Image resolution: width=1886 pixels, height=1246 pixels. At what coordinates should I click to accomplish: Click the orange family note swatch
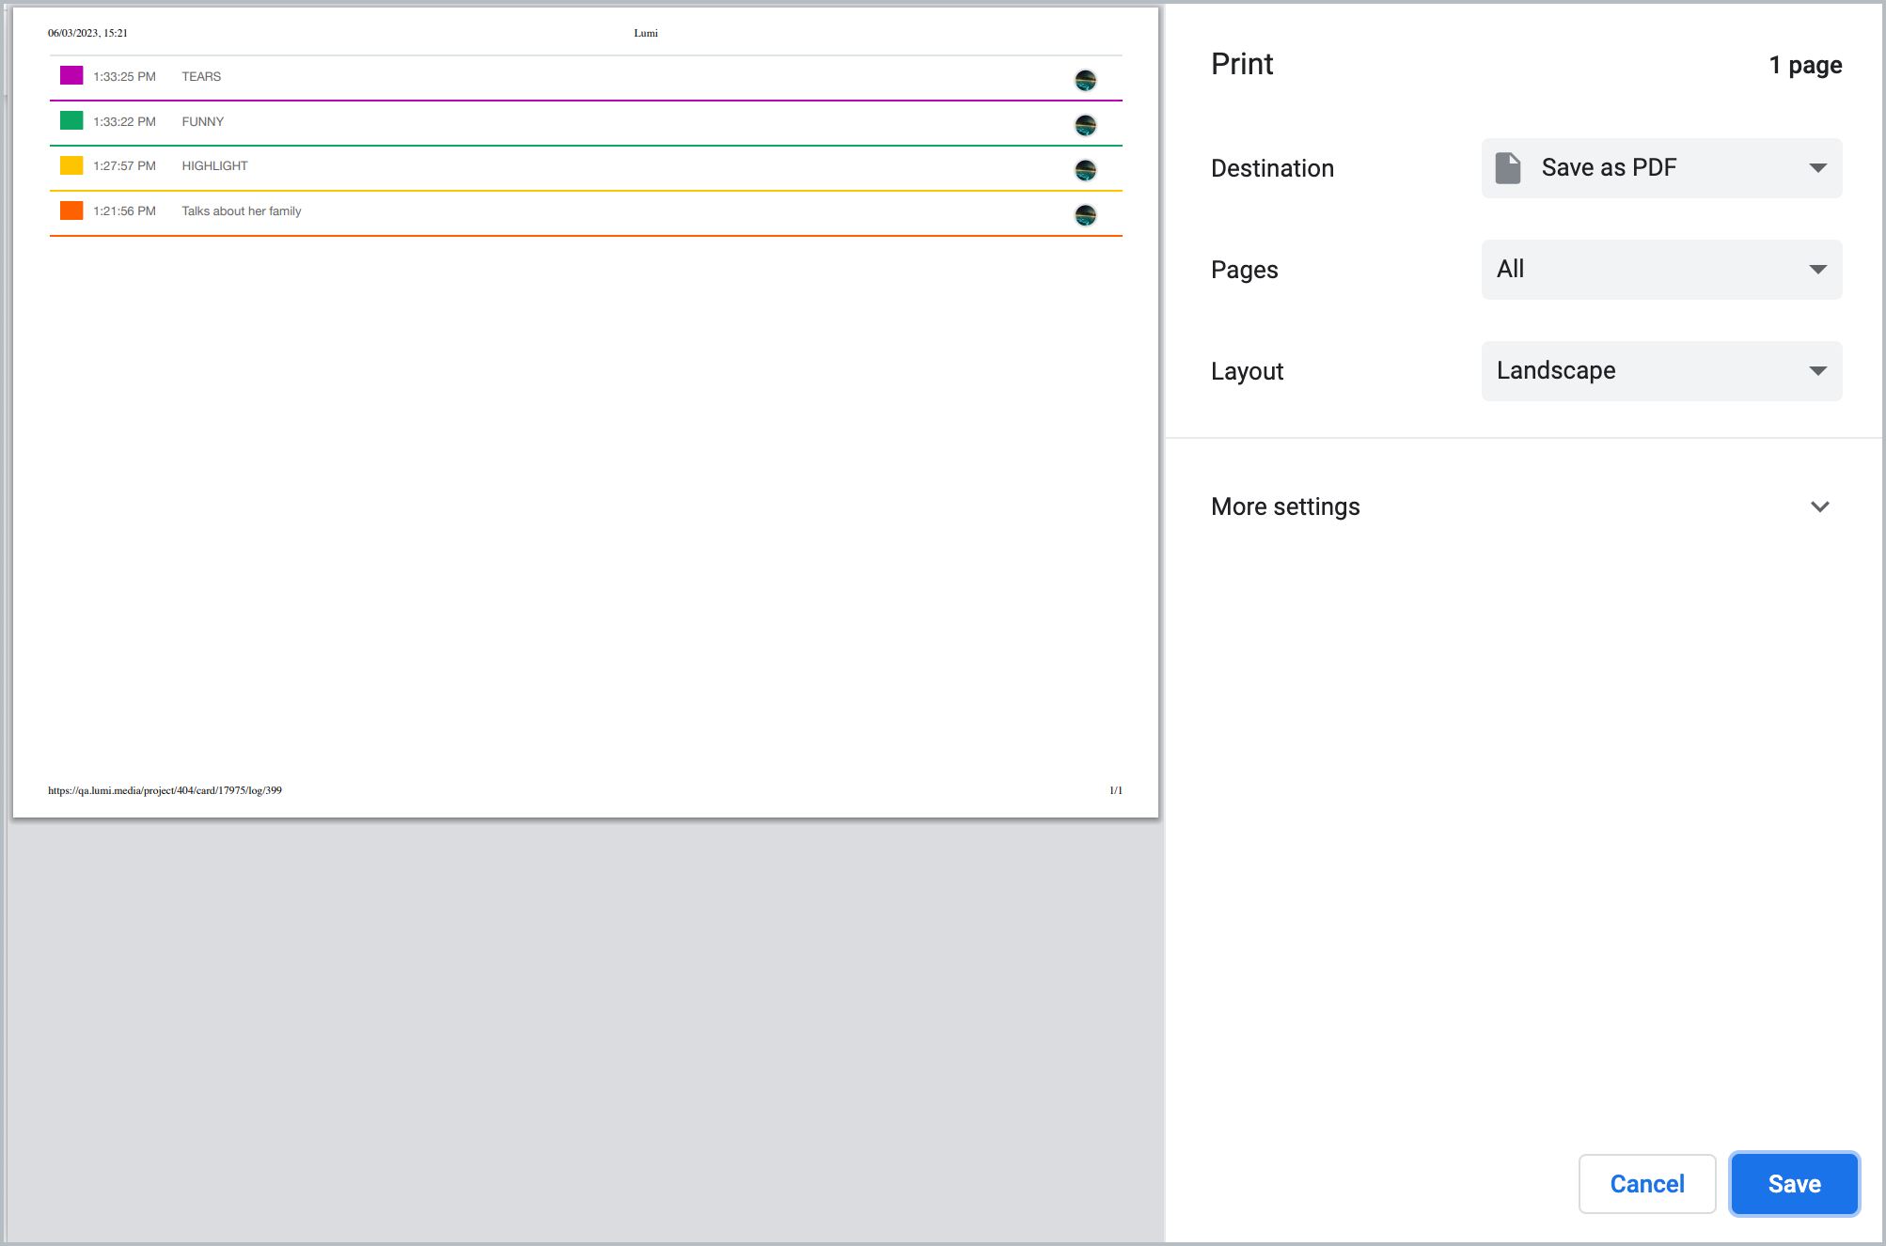pos(71,210)
